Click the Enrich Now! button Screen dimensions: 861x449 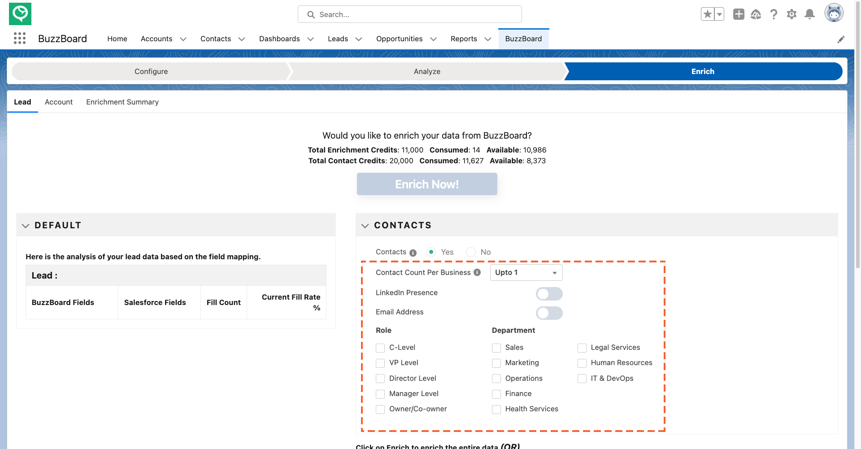coord(427,184)
